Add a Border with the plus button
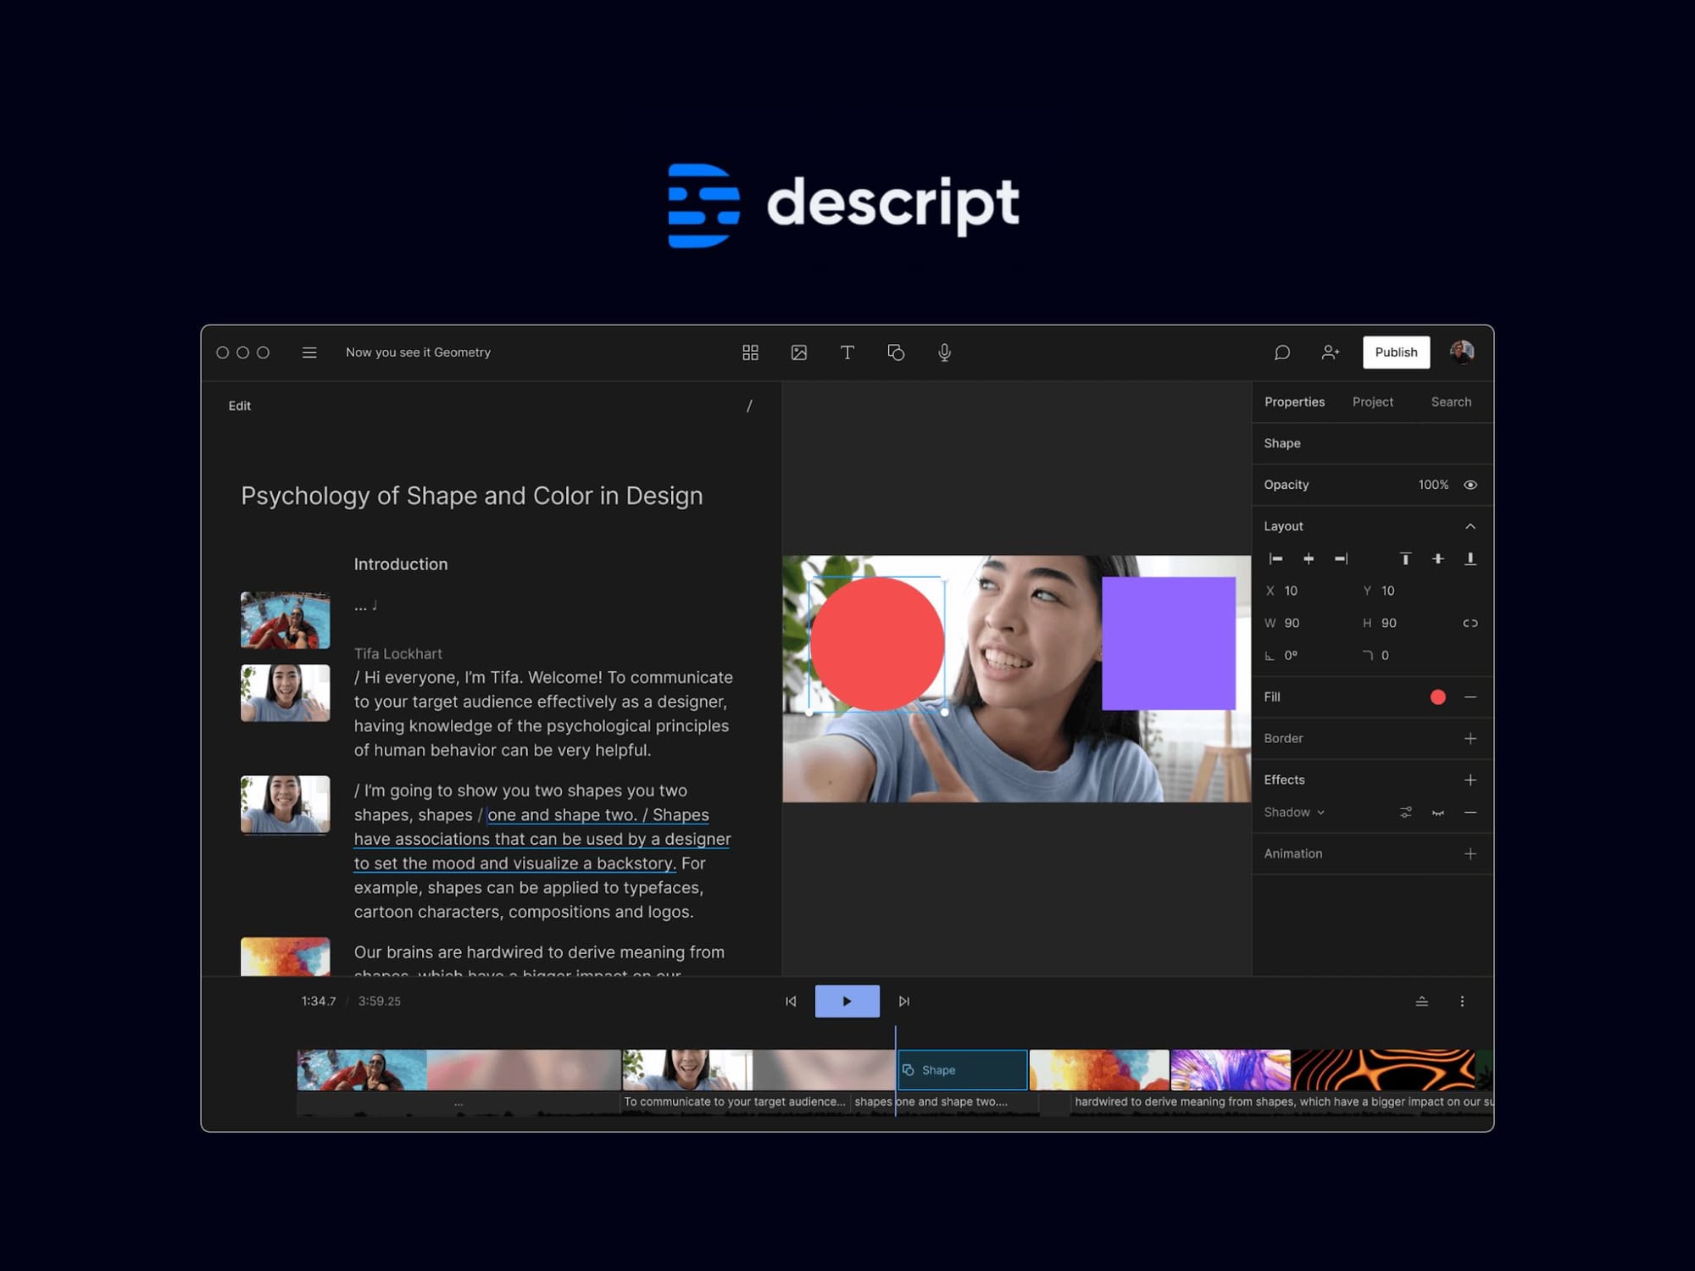Viewport: 1695px width, 1271px height. point(1471,738)
